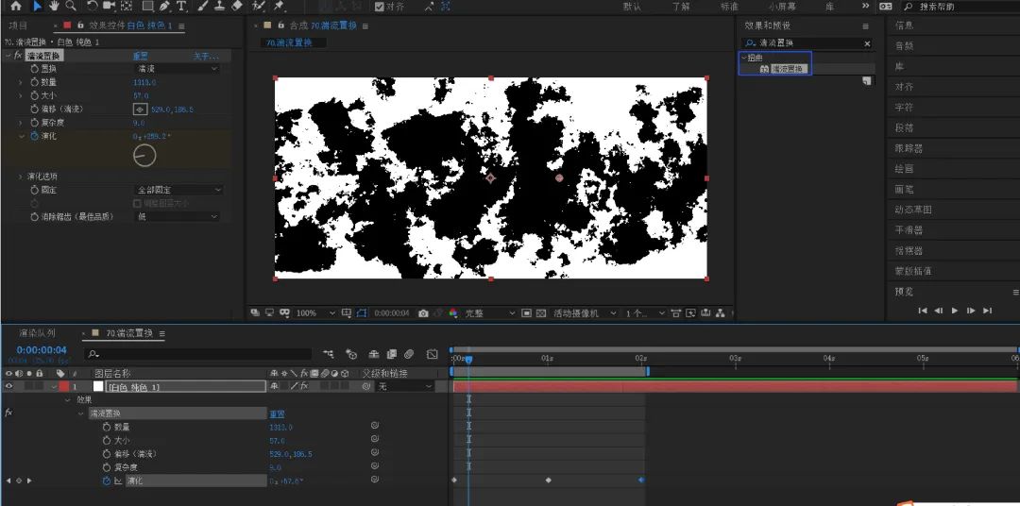1020x506 pixels.
Task: Toggle the fx switch for 湍流置换 in Effect Controls
Action: 18,56
